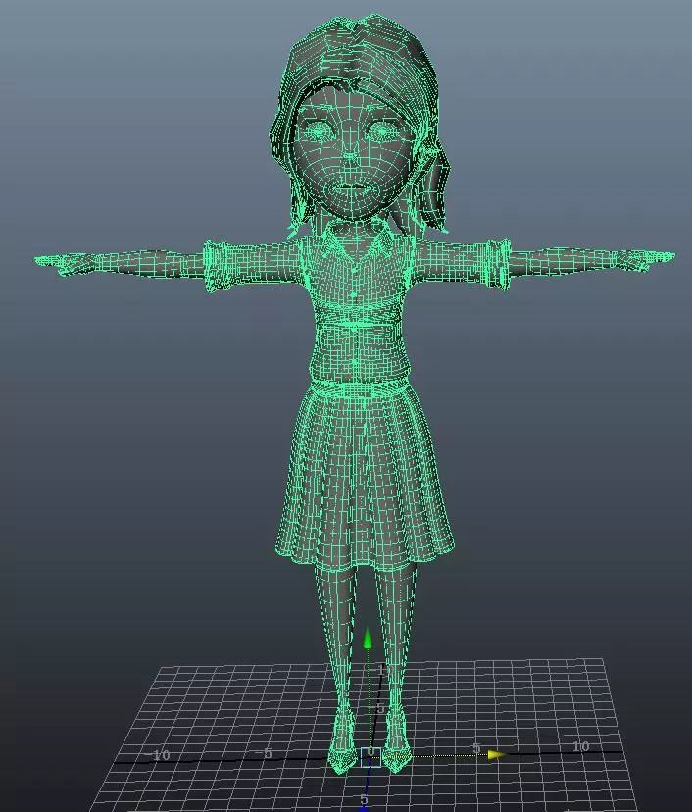Click the grid label "10"
Viewport: 692px width, 812px height.
coord(580,746)
